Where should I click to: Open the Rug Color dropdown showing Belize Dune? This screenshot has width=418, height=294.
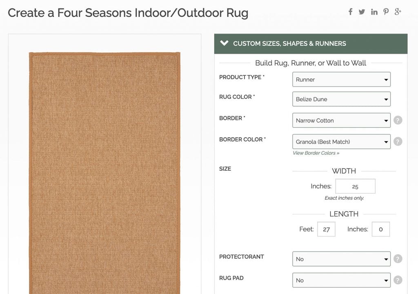[341, 99]
